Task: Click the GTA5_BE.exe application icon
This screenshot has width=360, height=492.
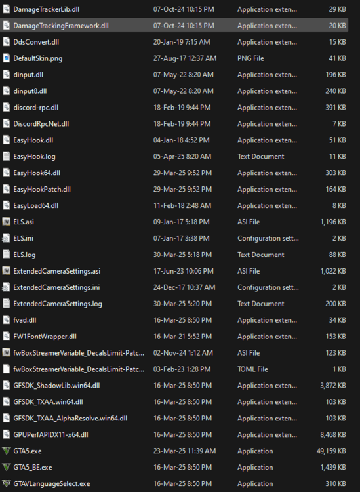Action: tap(6, 467)
